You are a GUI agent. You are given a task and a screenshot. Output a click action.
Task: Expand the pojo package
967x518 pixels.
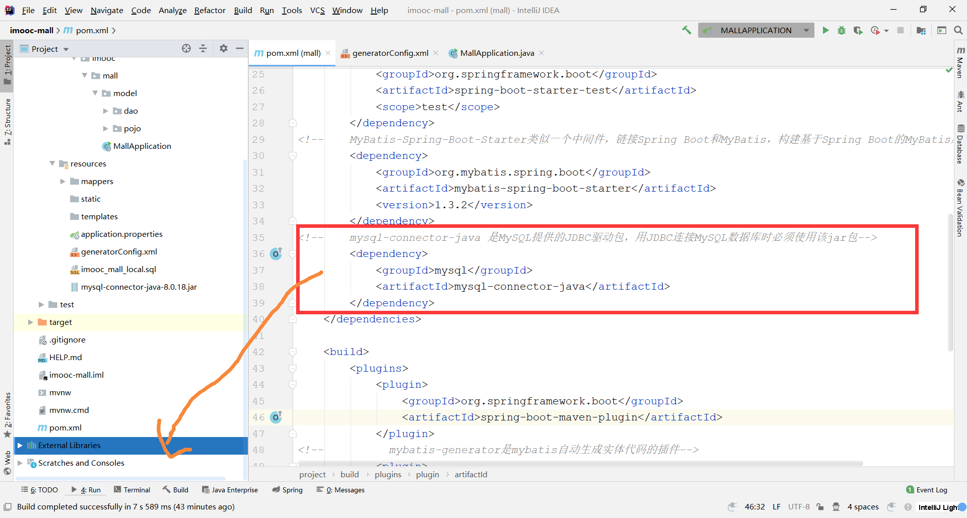pyautogui.click(x=105, y=128)
